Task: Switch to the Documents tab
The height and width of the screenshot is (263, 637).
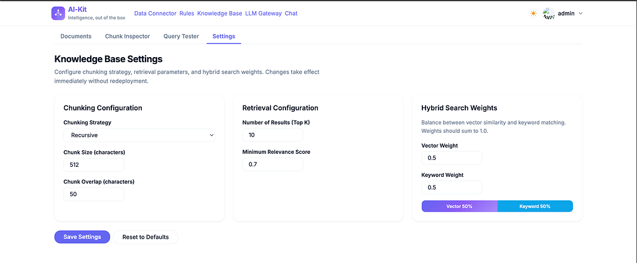Action: click(x=76, y=36)
